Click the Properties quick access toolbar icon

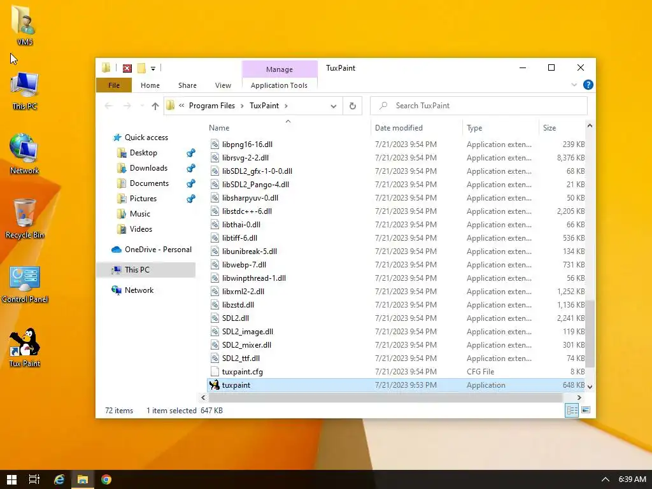pos(127,68)
